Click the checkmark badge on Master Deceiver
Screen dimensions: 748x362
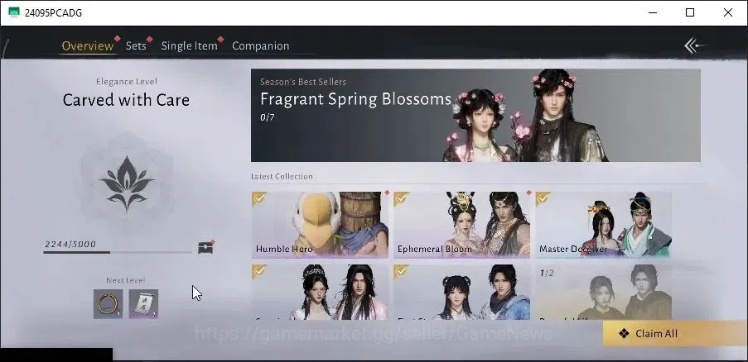543,198
